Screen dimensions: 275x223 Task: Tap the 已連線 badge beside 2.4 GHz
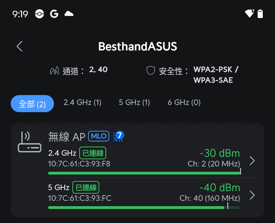(x=93, y=153)
